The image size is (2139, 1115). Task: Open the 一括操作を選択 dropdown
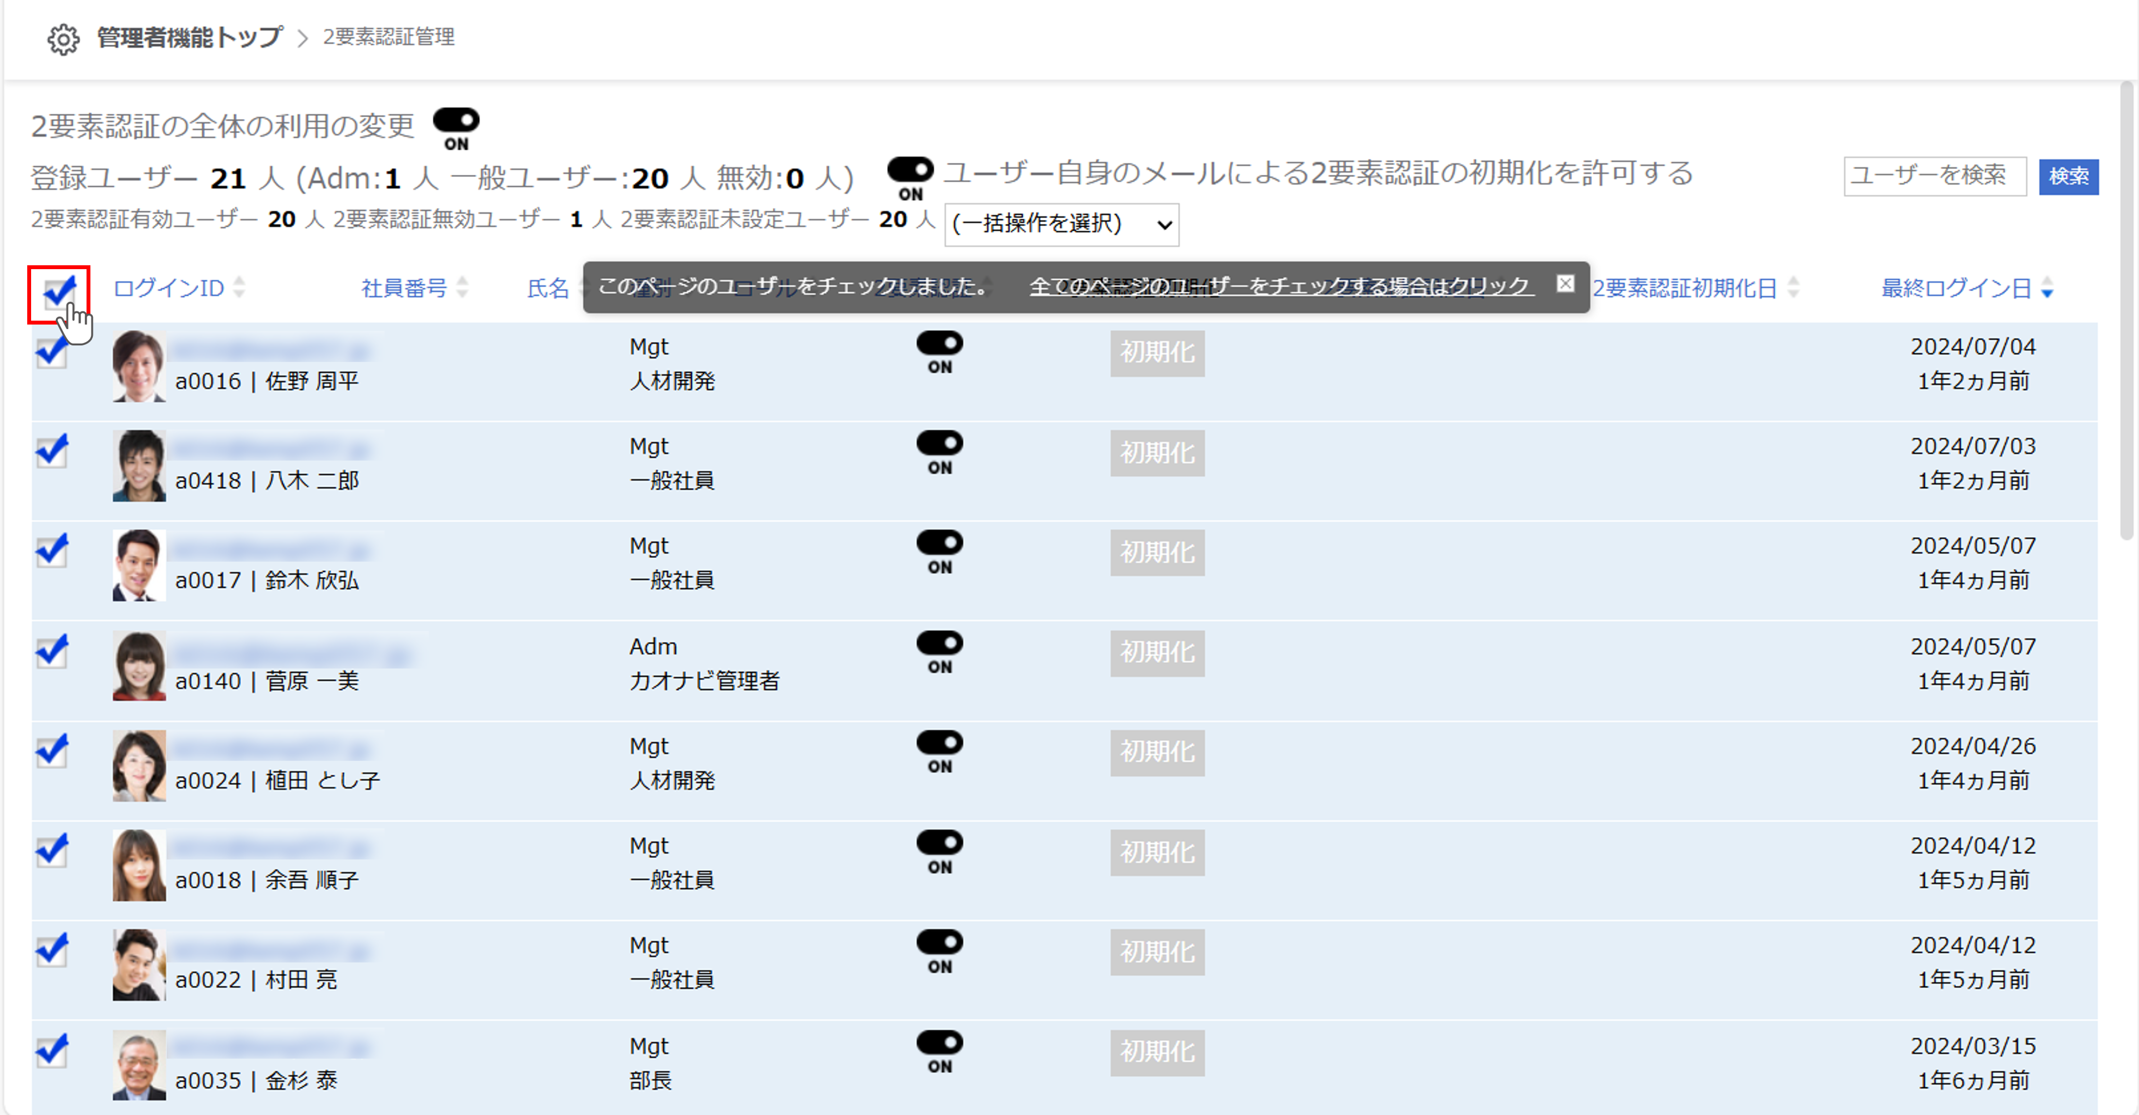(1062, 224)
